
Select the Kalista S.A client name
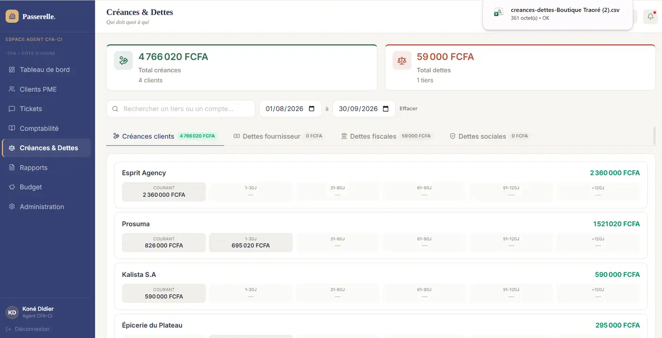(139, 275)
